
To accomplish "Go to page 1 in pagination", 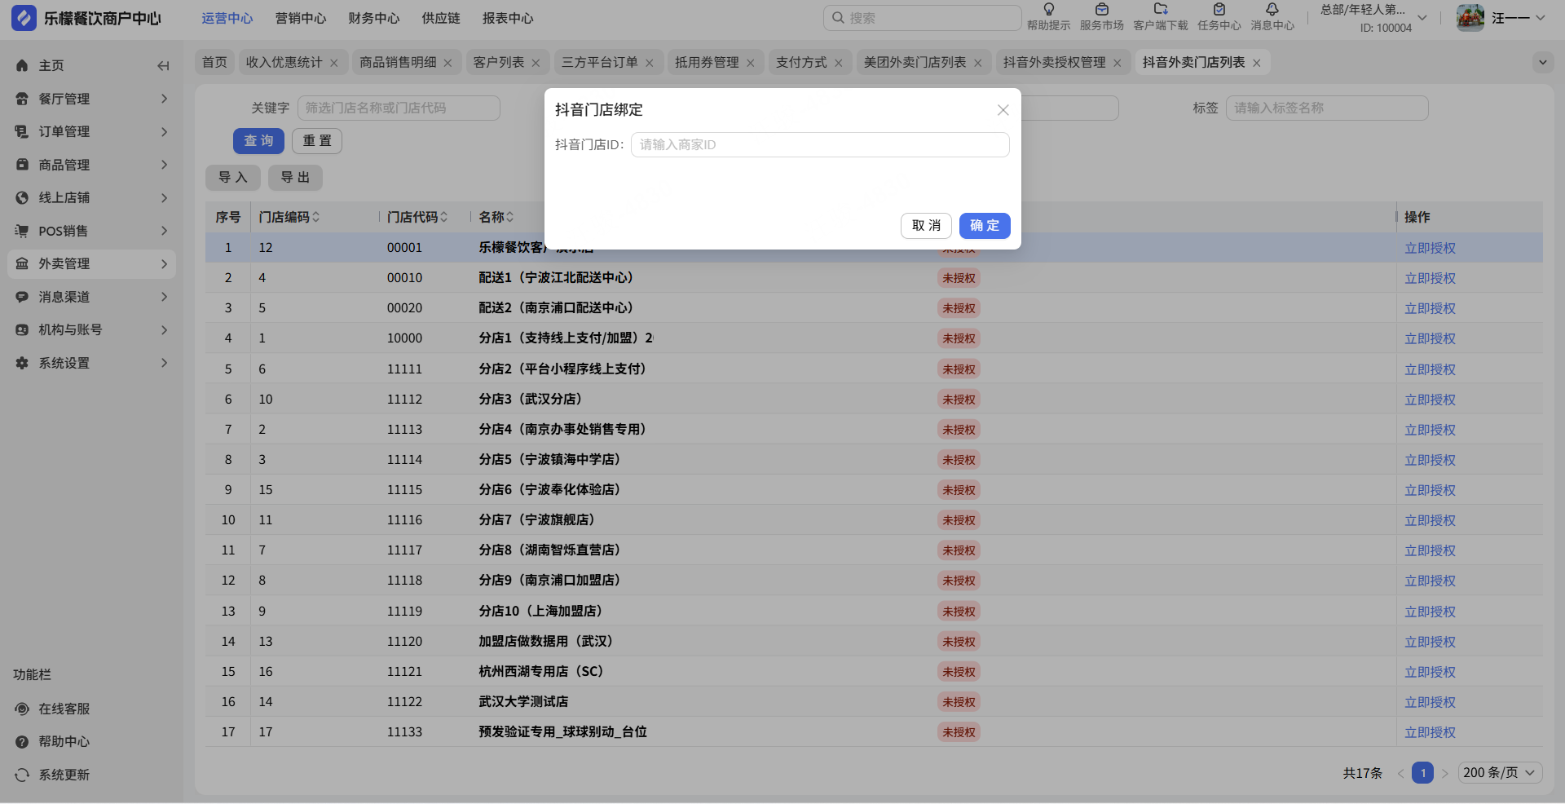I will click(x=1422, y=773).
